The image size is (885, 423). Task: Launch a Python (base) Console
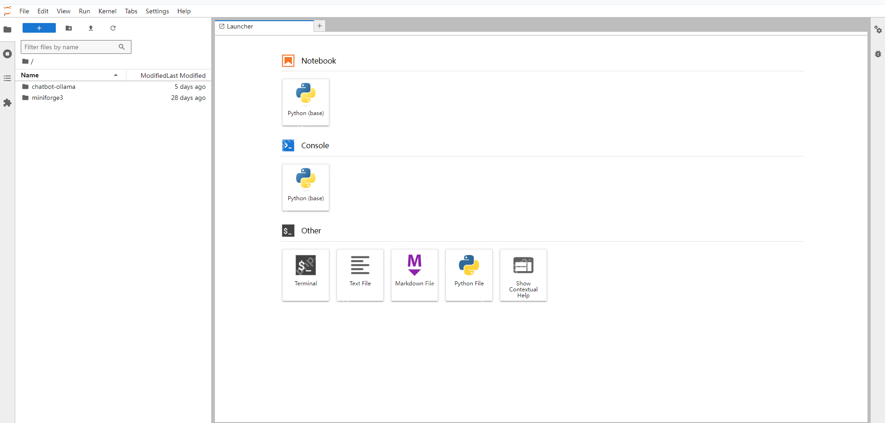coord(306,187)
